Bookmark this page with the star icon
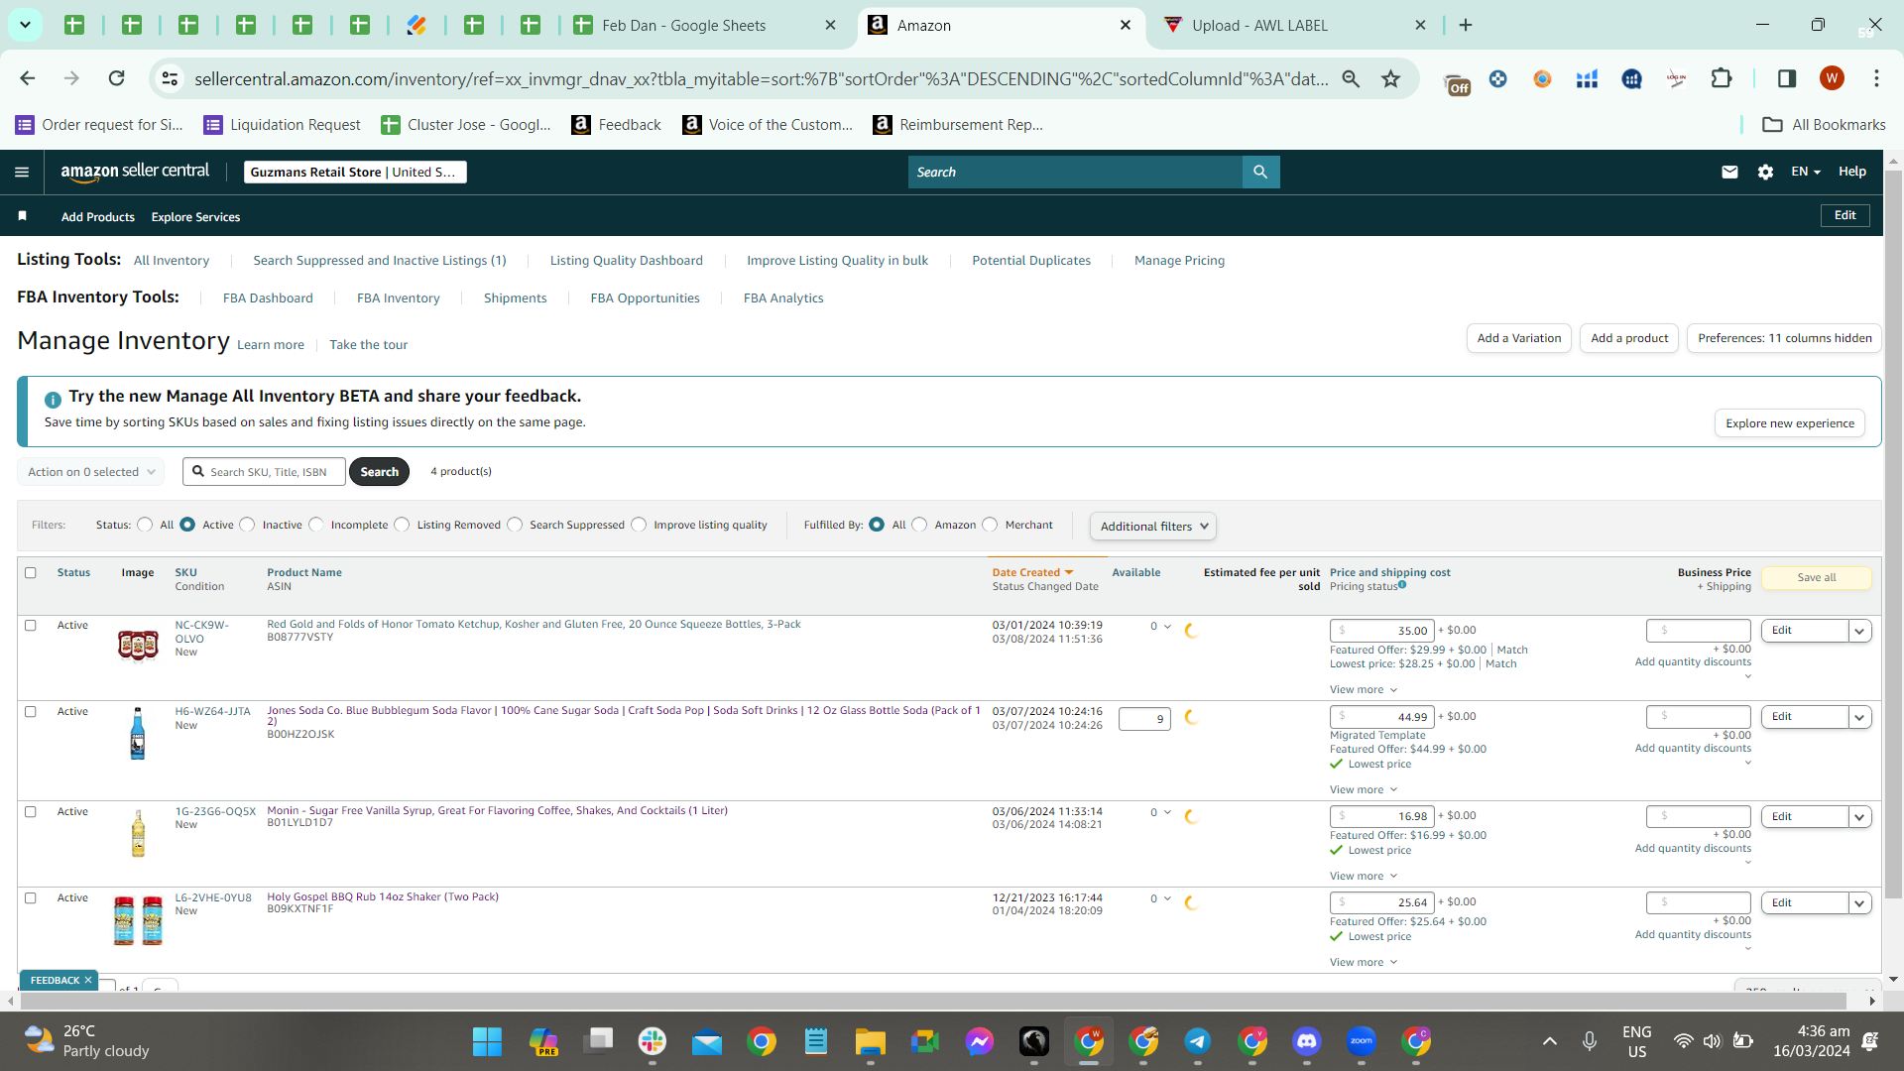The width and height of the screenshot is (1904, 1071). point(1391,78)
